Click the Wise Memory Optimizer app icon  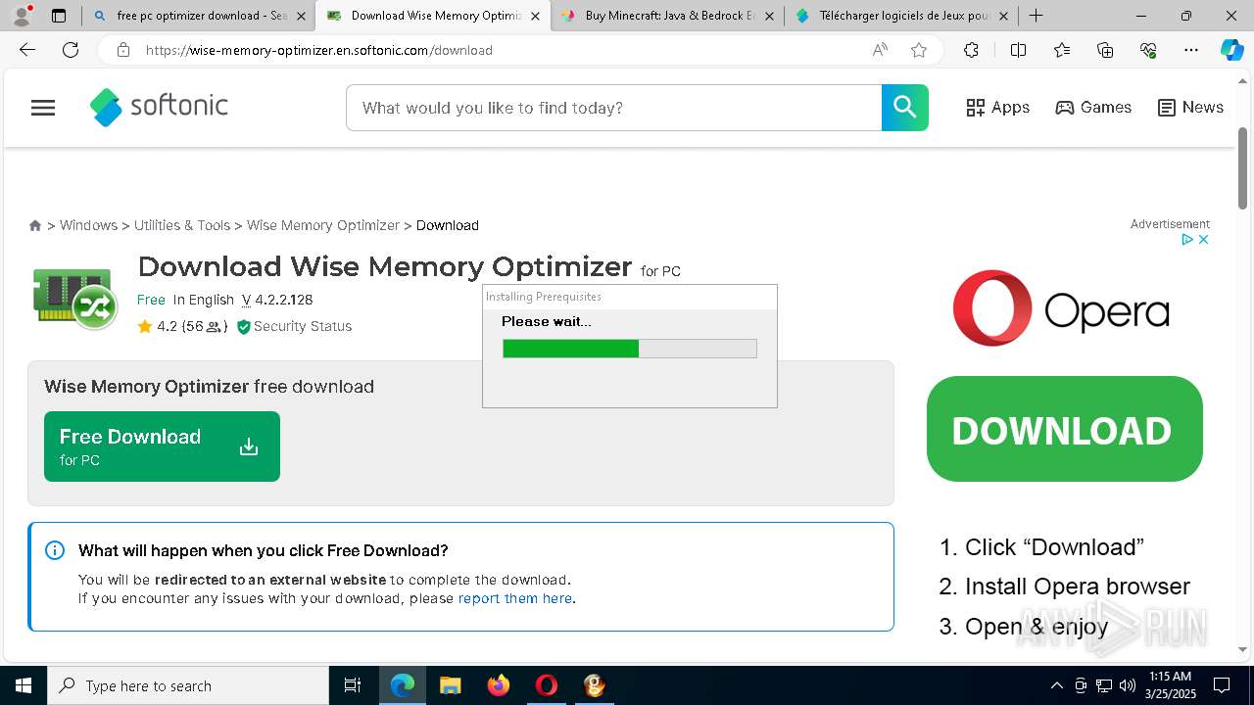(74, 298)
